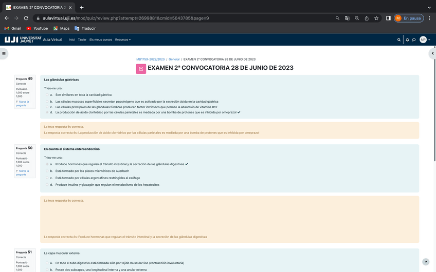Go forward with the browser forward arrow
The width and height of the screenshot is (436, 272).
click(16, 18)
